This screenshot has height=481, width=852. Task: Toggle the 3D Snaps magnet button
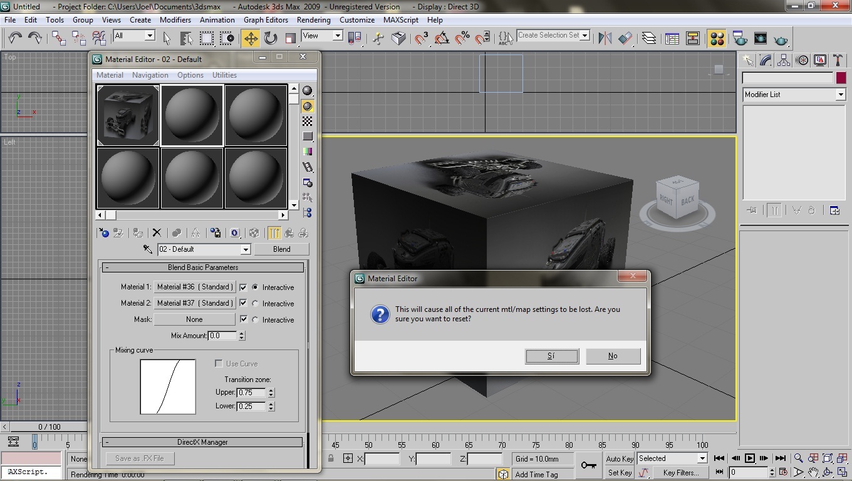pyautogui.click(x=421, y=38)
